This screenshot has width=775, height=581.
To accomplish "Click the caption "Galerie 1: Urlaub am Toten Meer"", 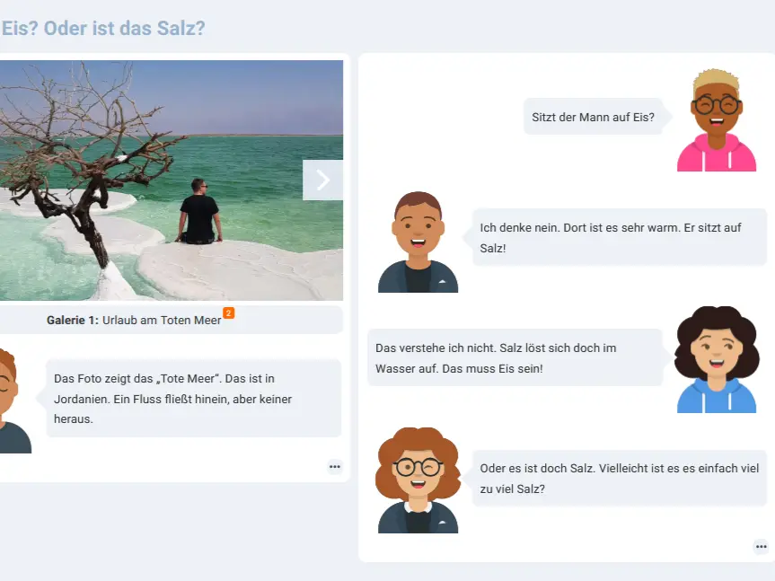I will [134, 321].
